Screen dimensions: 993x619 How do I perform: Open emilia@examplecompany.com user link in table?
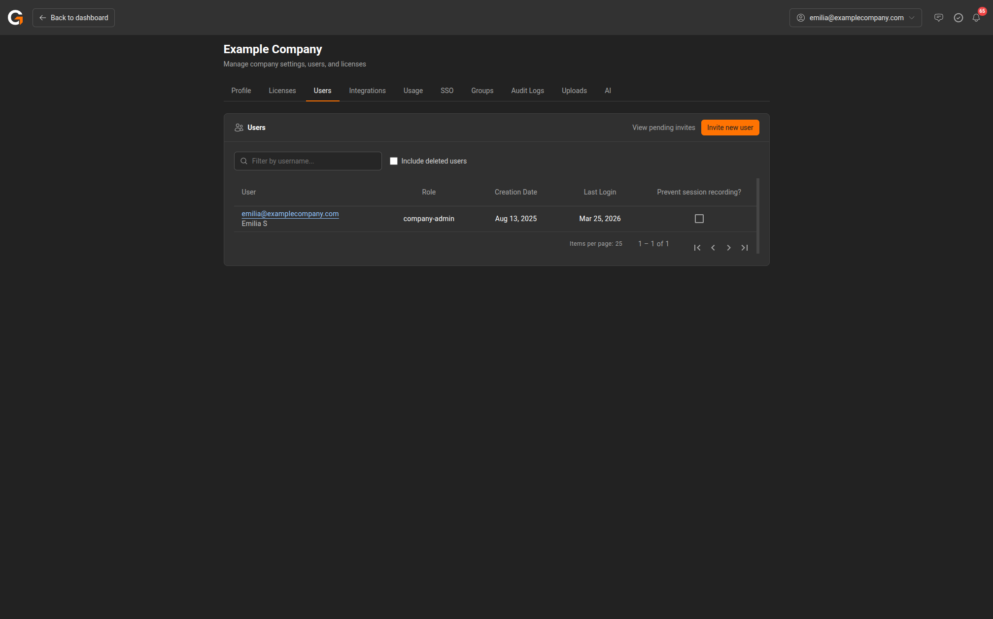pyautogui.click(x=290, y=214)
